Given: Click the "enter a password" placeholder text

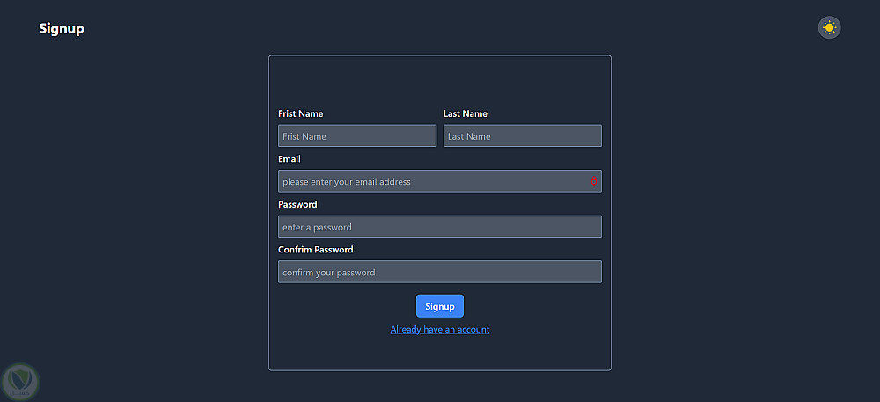Looking at the screenshot, I should pyautogui.click(x=317, y=227).
